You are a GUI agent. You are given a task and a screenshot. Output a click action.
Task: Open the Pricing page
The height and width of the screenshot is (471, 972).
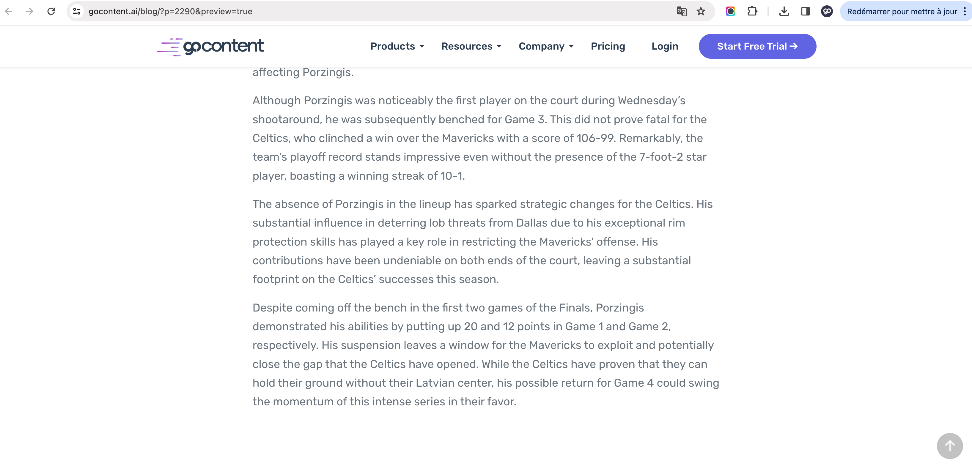(x=608, y=46)
